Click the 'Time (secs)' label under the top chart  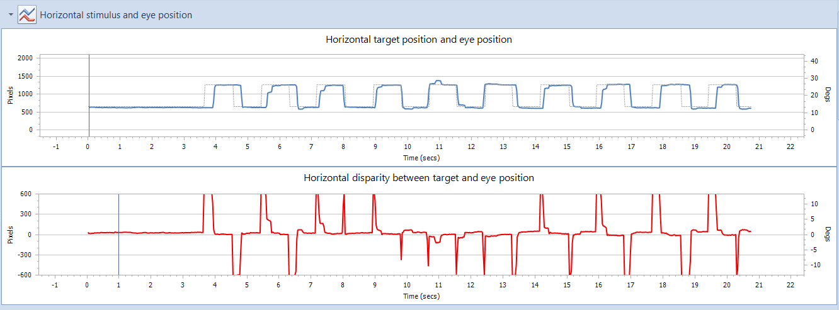421,157
